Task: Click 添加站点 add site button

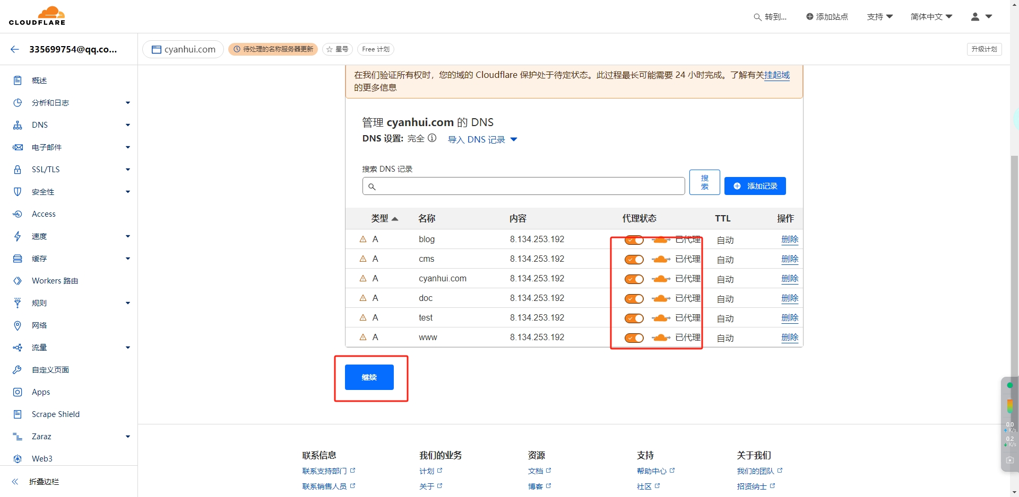Action: (827, 16)
